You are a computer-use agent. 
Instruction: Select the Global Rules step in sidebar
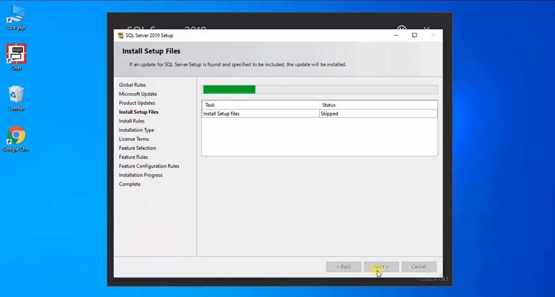tap(132, 85)
